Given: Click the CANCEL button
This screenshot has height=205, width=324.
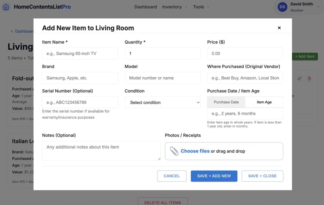Looking at the screenshot, I should [172, 176].
